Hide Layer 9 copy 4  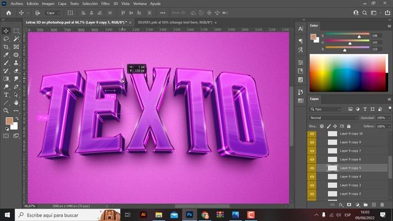coord(312,177)
